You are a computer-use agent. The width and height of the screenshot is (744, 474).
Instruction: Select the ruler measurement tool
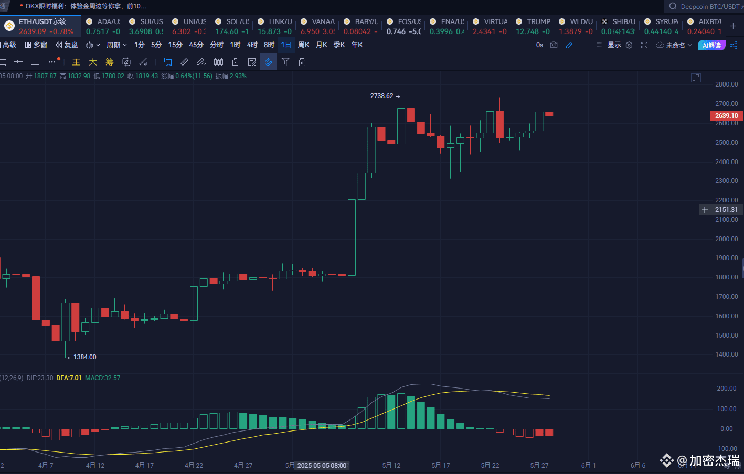point(184,62)
